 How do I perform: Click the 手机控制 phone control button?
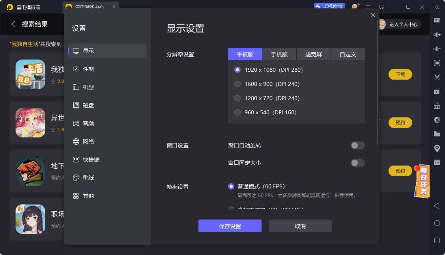329,6
